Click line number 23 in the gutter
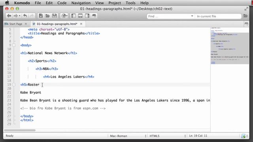 click(9, 100)
